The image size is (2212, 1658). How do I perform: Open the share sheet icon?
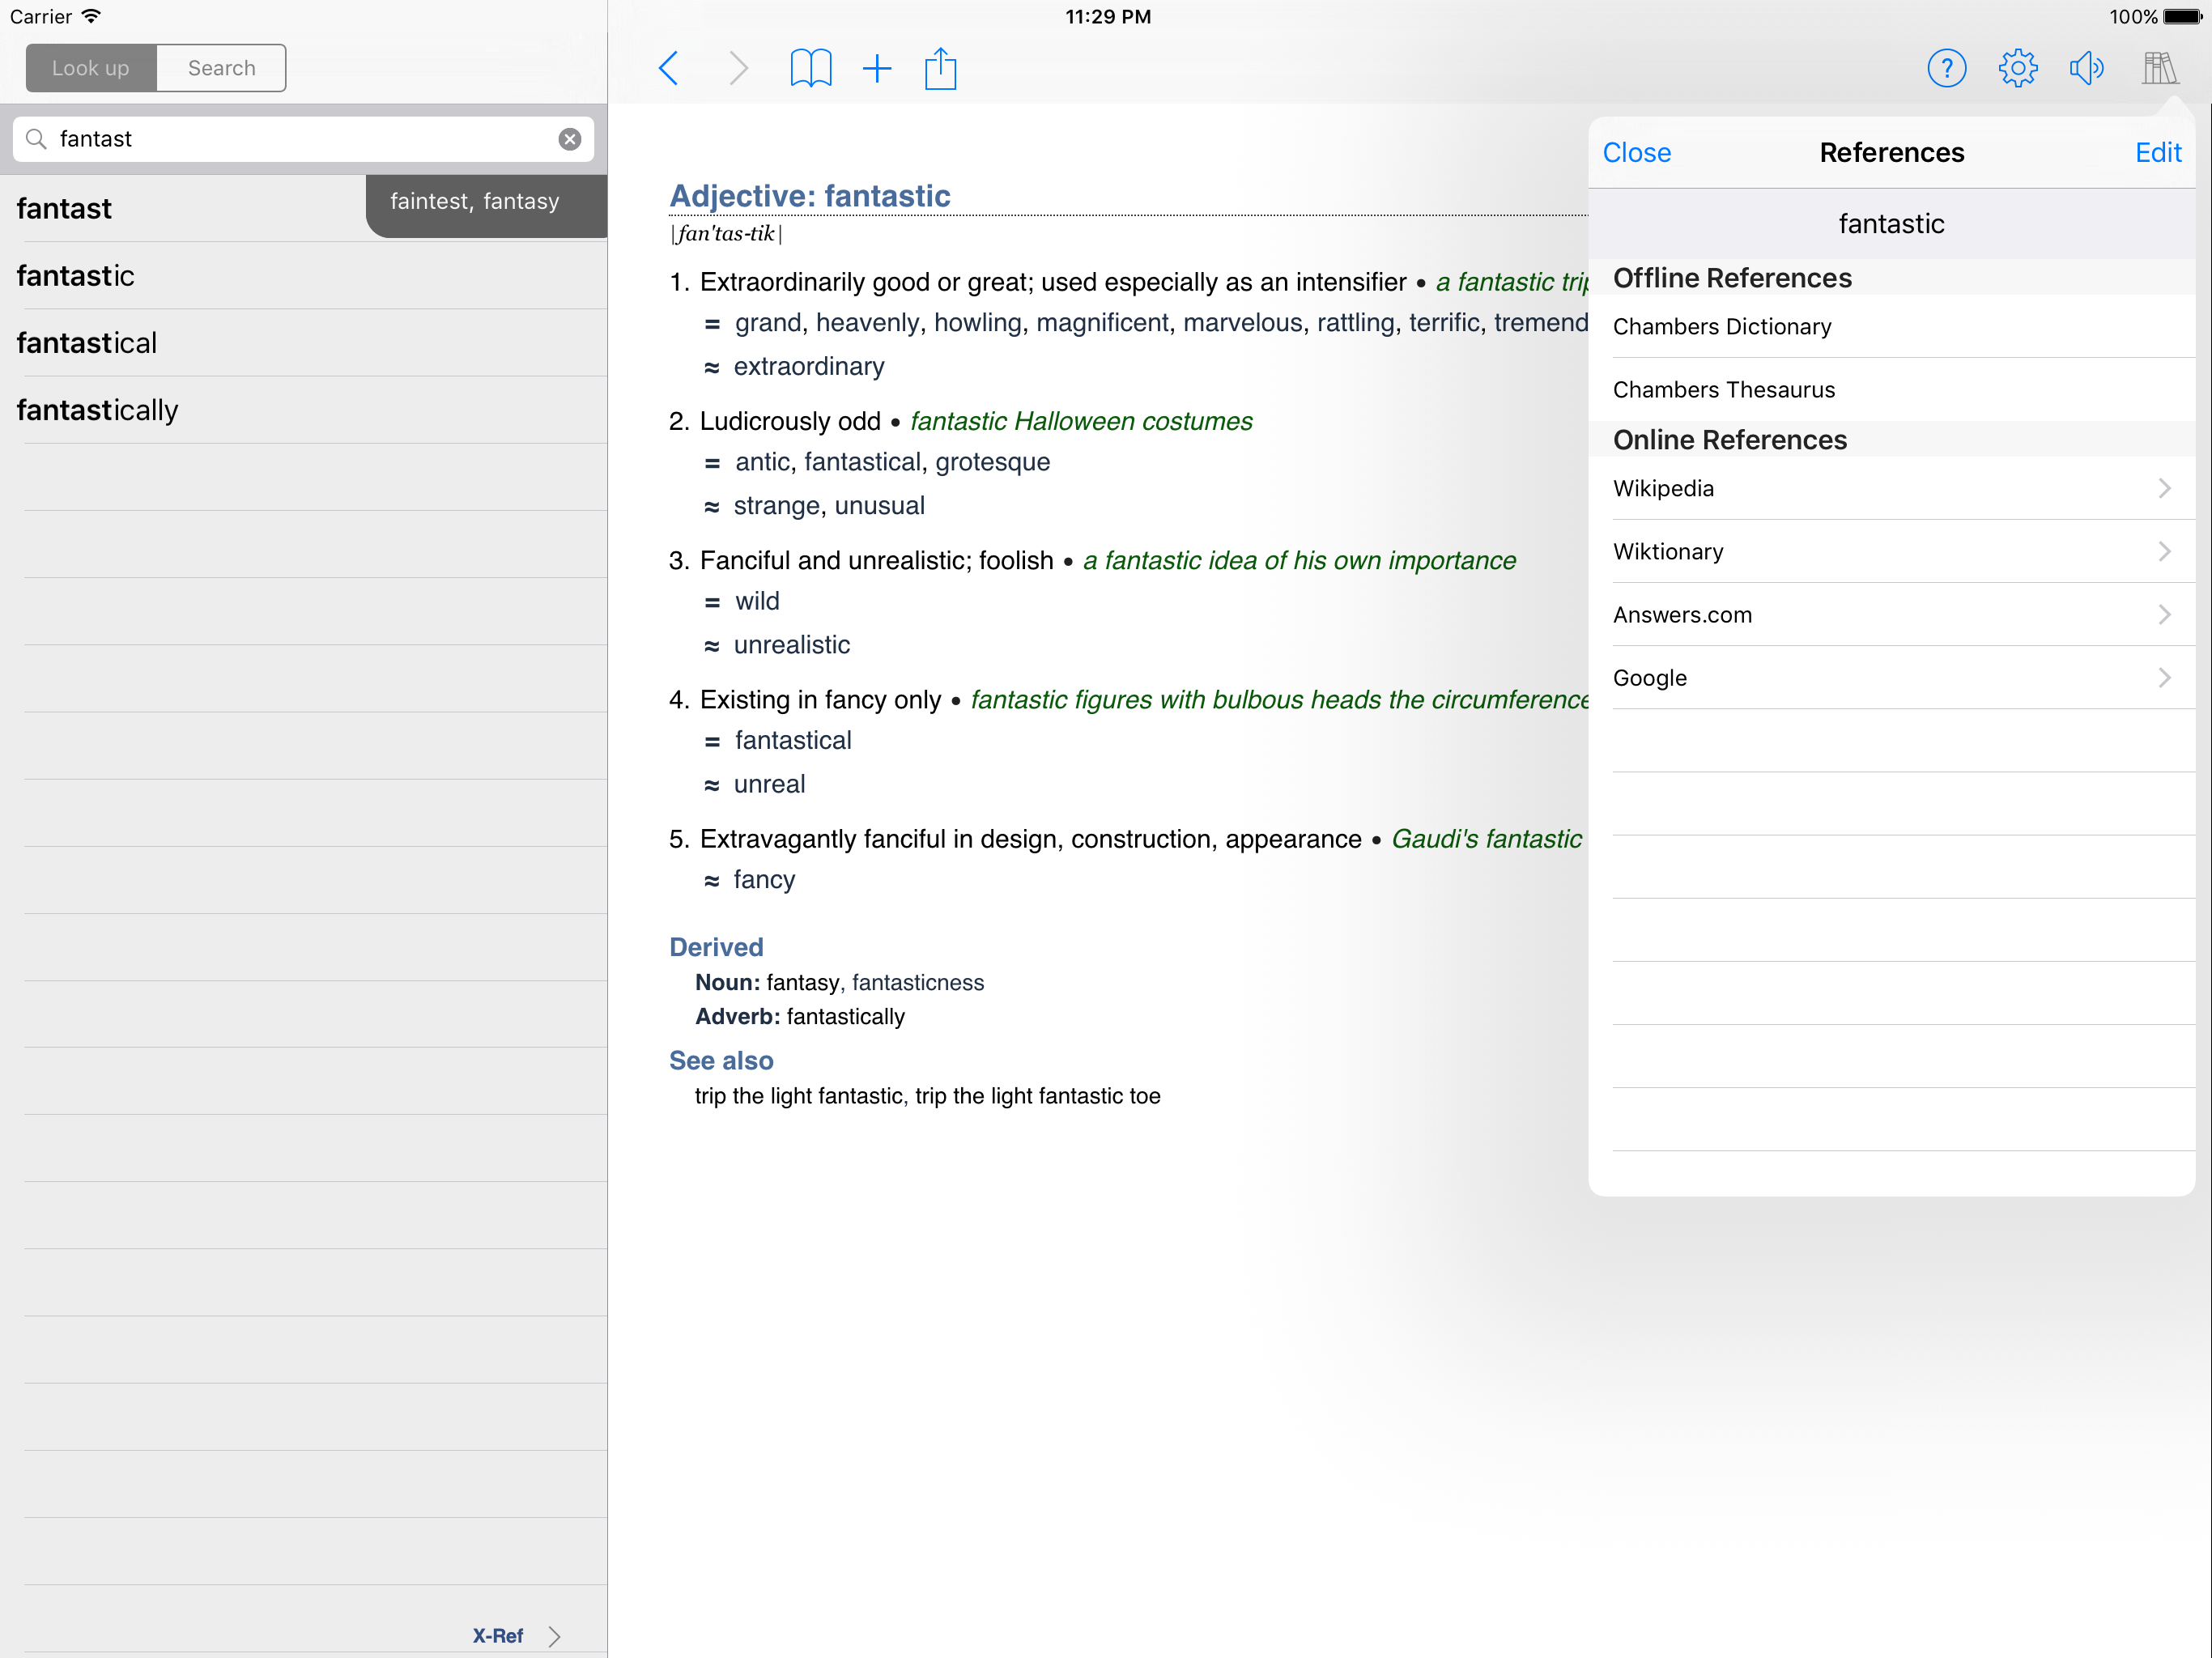click(940, 69)
